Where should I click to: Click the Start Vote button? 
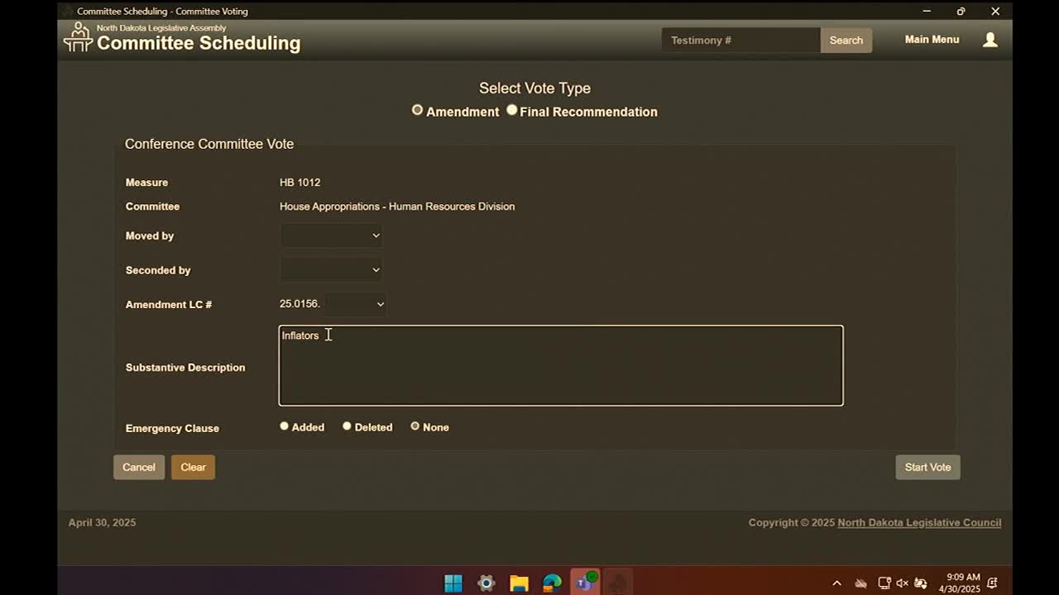click(927, 467)
